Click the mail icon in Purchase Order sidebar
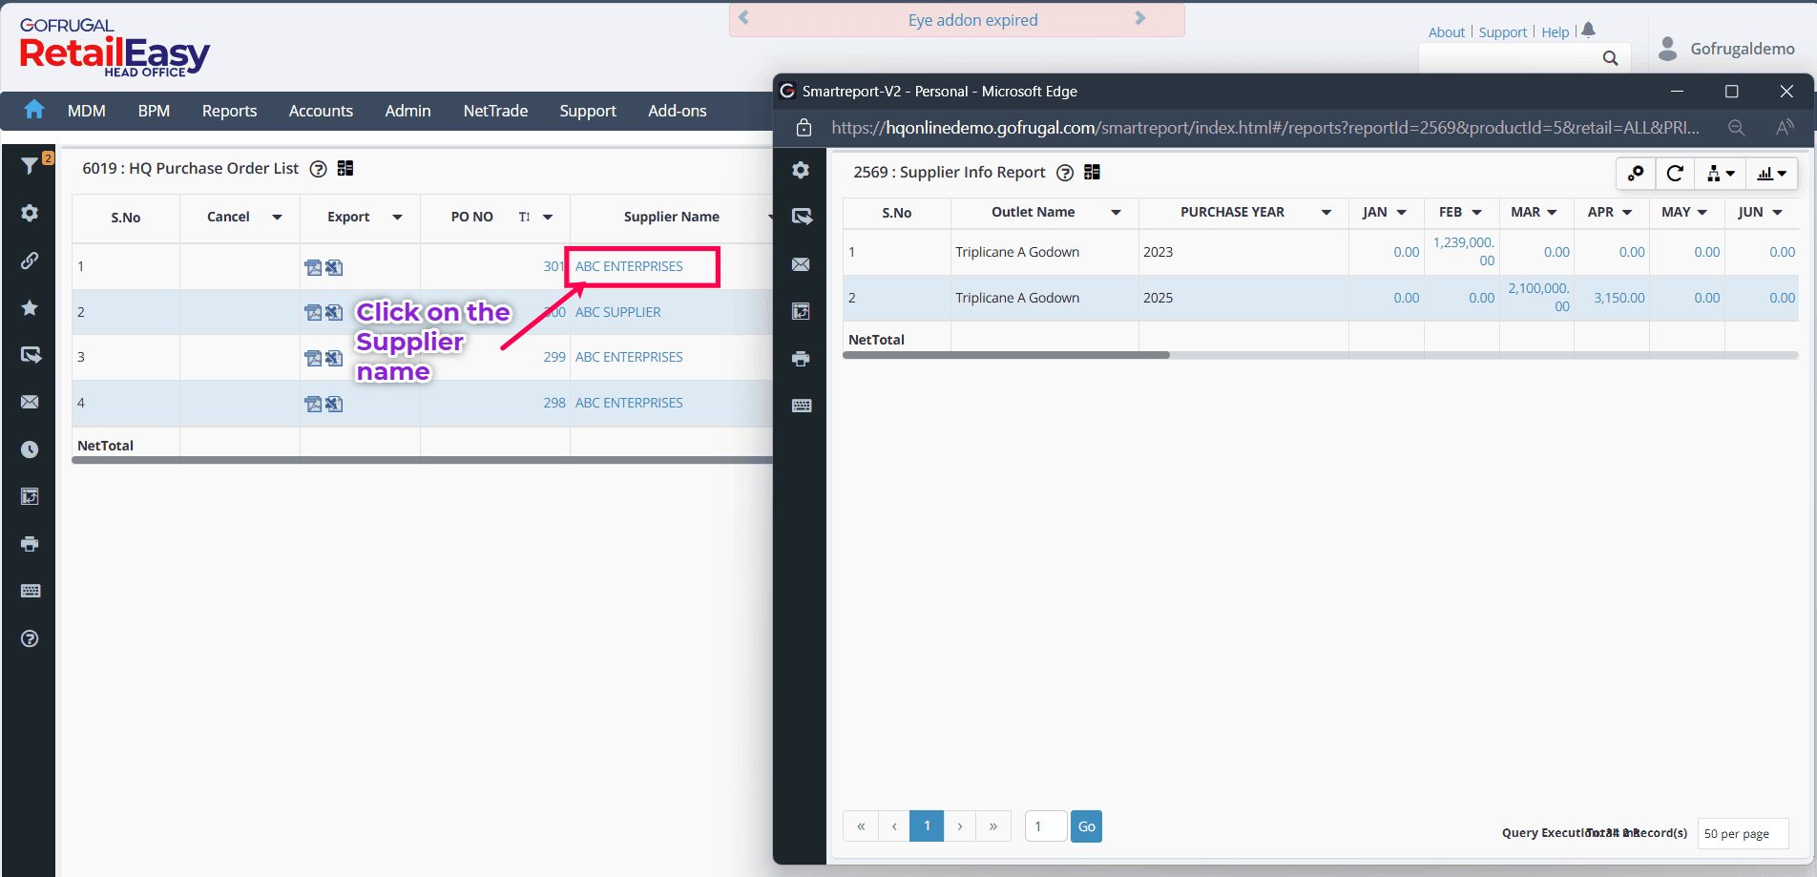 (x=30, y=402)
